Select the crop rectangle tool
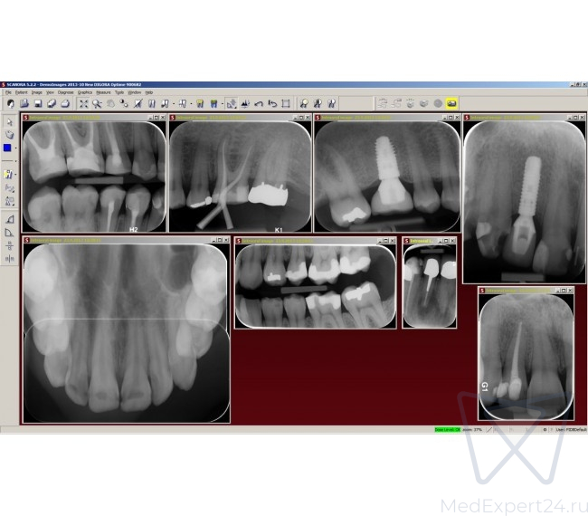588x516 pixels. pos(286,103)
